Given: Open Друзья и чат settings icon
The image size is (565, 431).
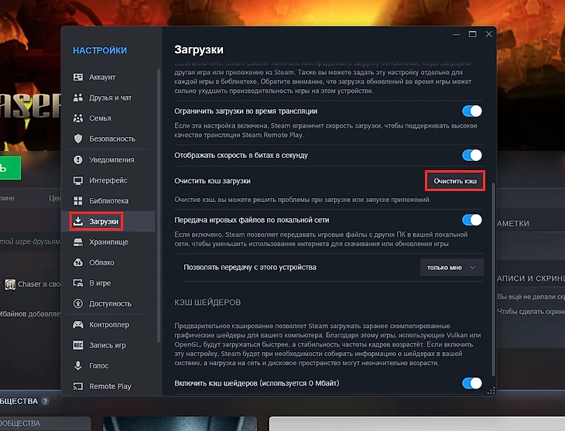Looking at the screenshot, I should click(x=78, y=98).
